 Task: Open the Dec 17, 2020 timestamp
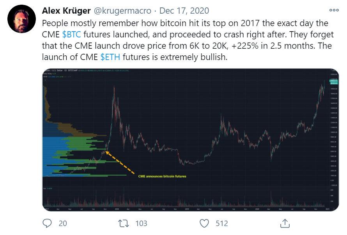[184, 11]
